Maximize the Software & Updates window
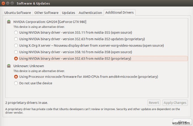This screenshot has width=193, height=126. coord(12,3)
